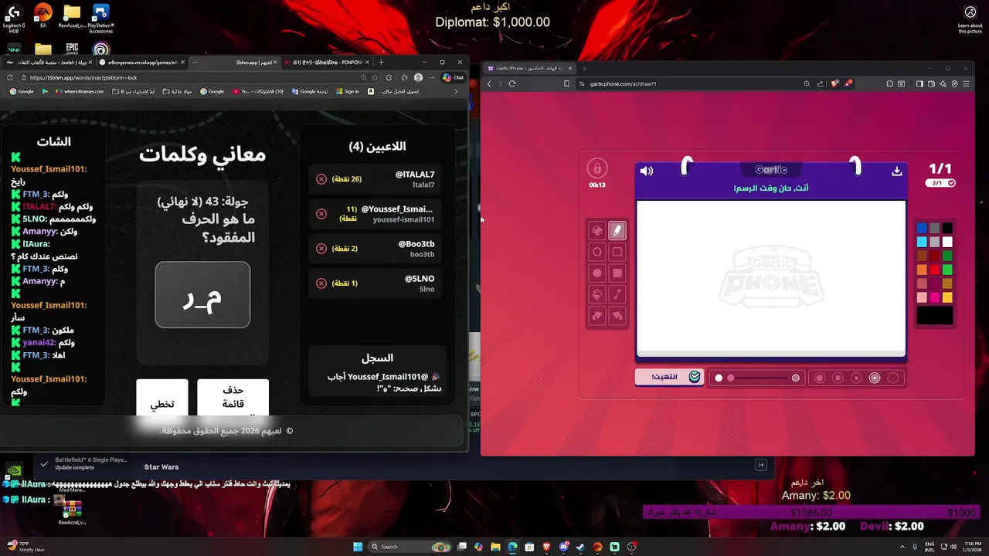989x556 pixels.
Task: Select the third brush size option
Action: (x=856, y=378)
